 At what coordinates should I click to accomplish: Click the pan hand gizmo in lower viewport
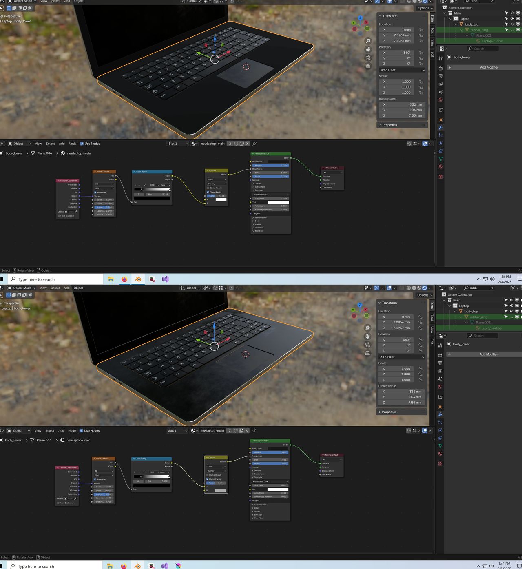[367, 336]
